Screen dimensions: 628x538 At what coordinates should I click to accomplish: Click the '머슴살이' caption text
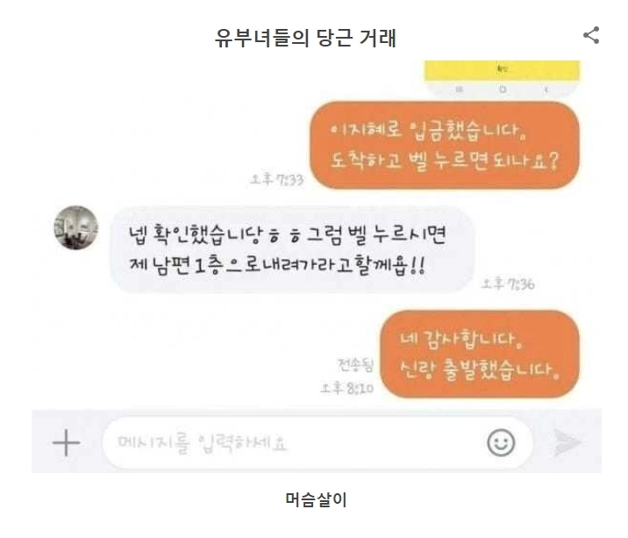click(316, 499)
